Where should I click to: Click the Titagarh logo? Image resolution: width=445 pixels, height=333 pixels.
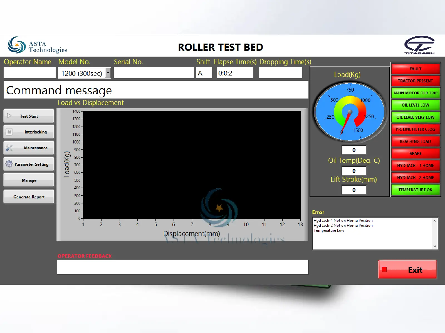[x=419, y=45]
